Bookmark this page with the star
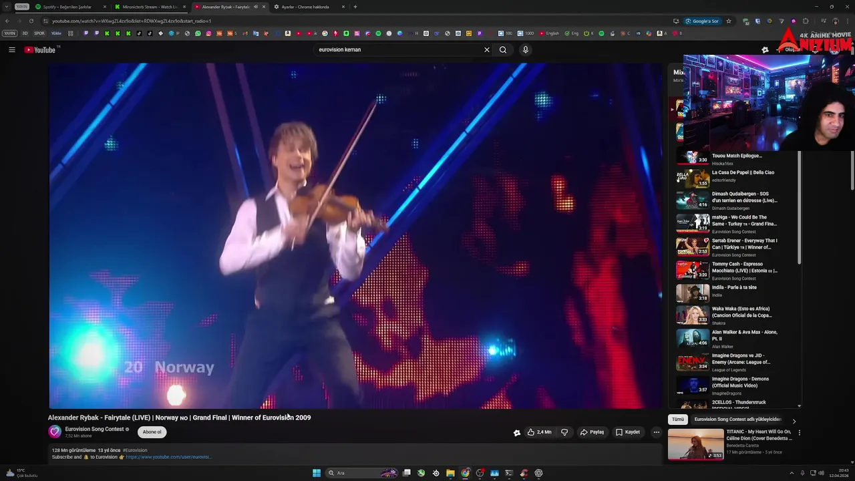This screenshot has width=855, height=481. point(729,21)
